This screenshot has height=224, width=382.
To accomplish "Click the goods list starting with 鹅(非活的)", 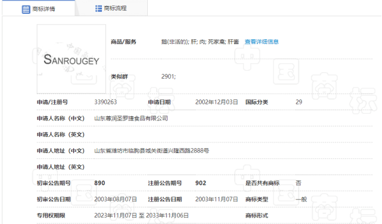I will [200, 42].
